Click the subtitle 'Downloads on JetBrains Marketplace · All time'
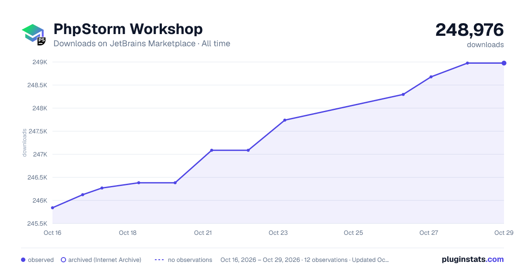Viewport: 525px width, 275px height. point(142,44)
